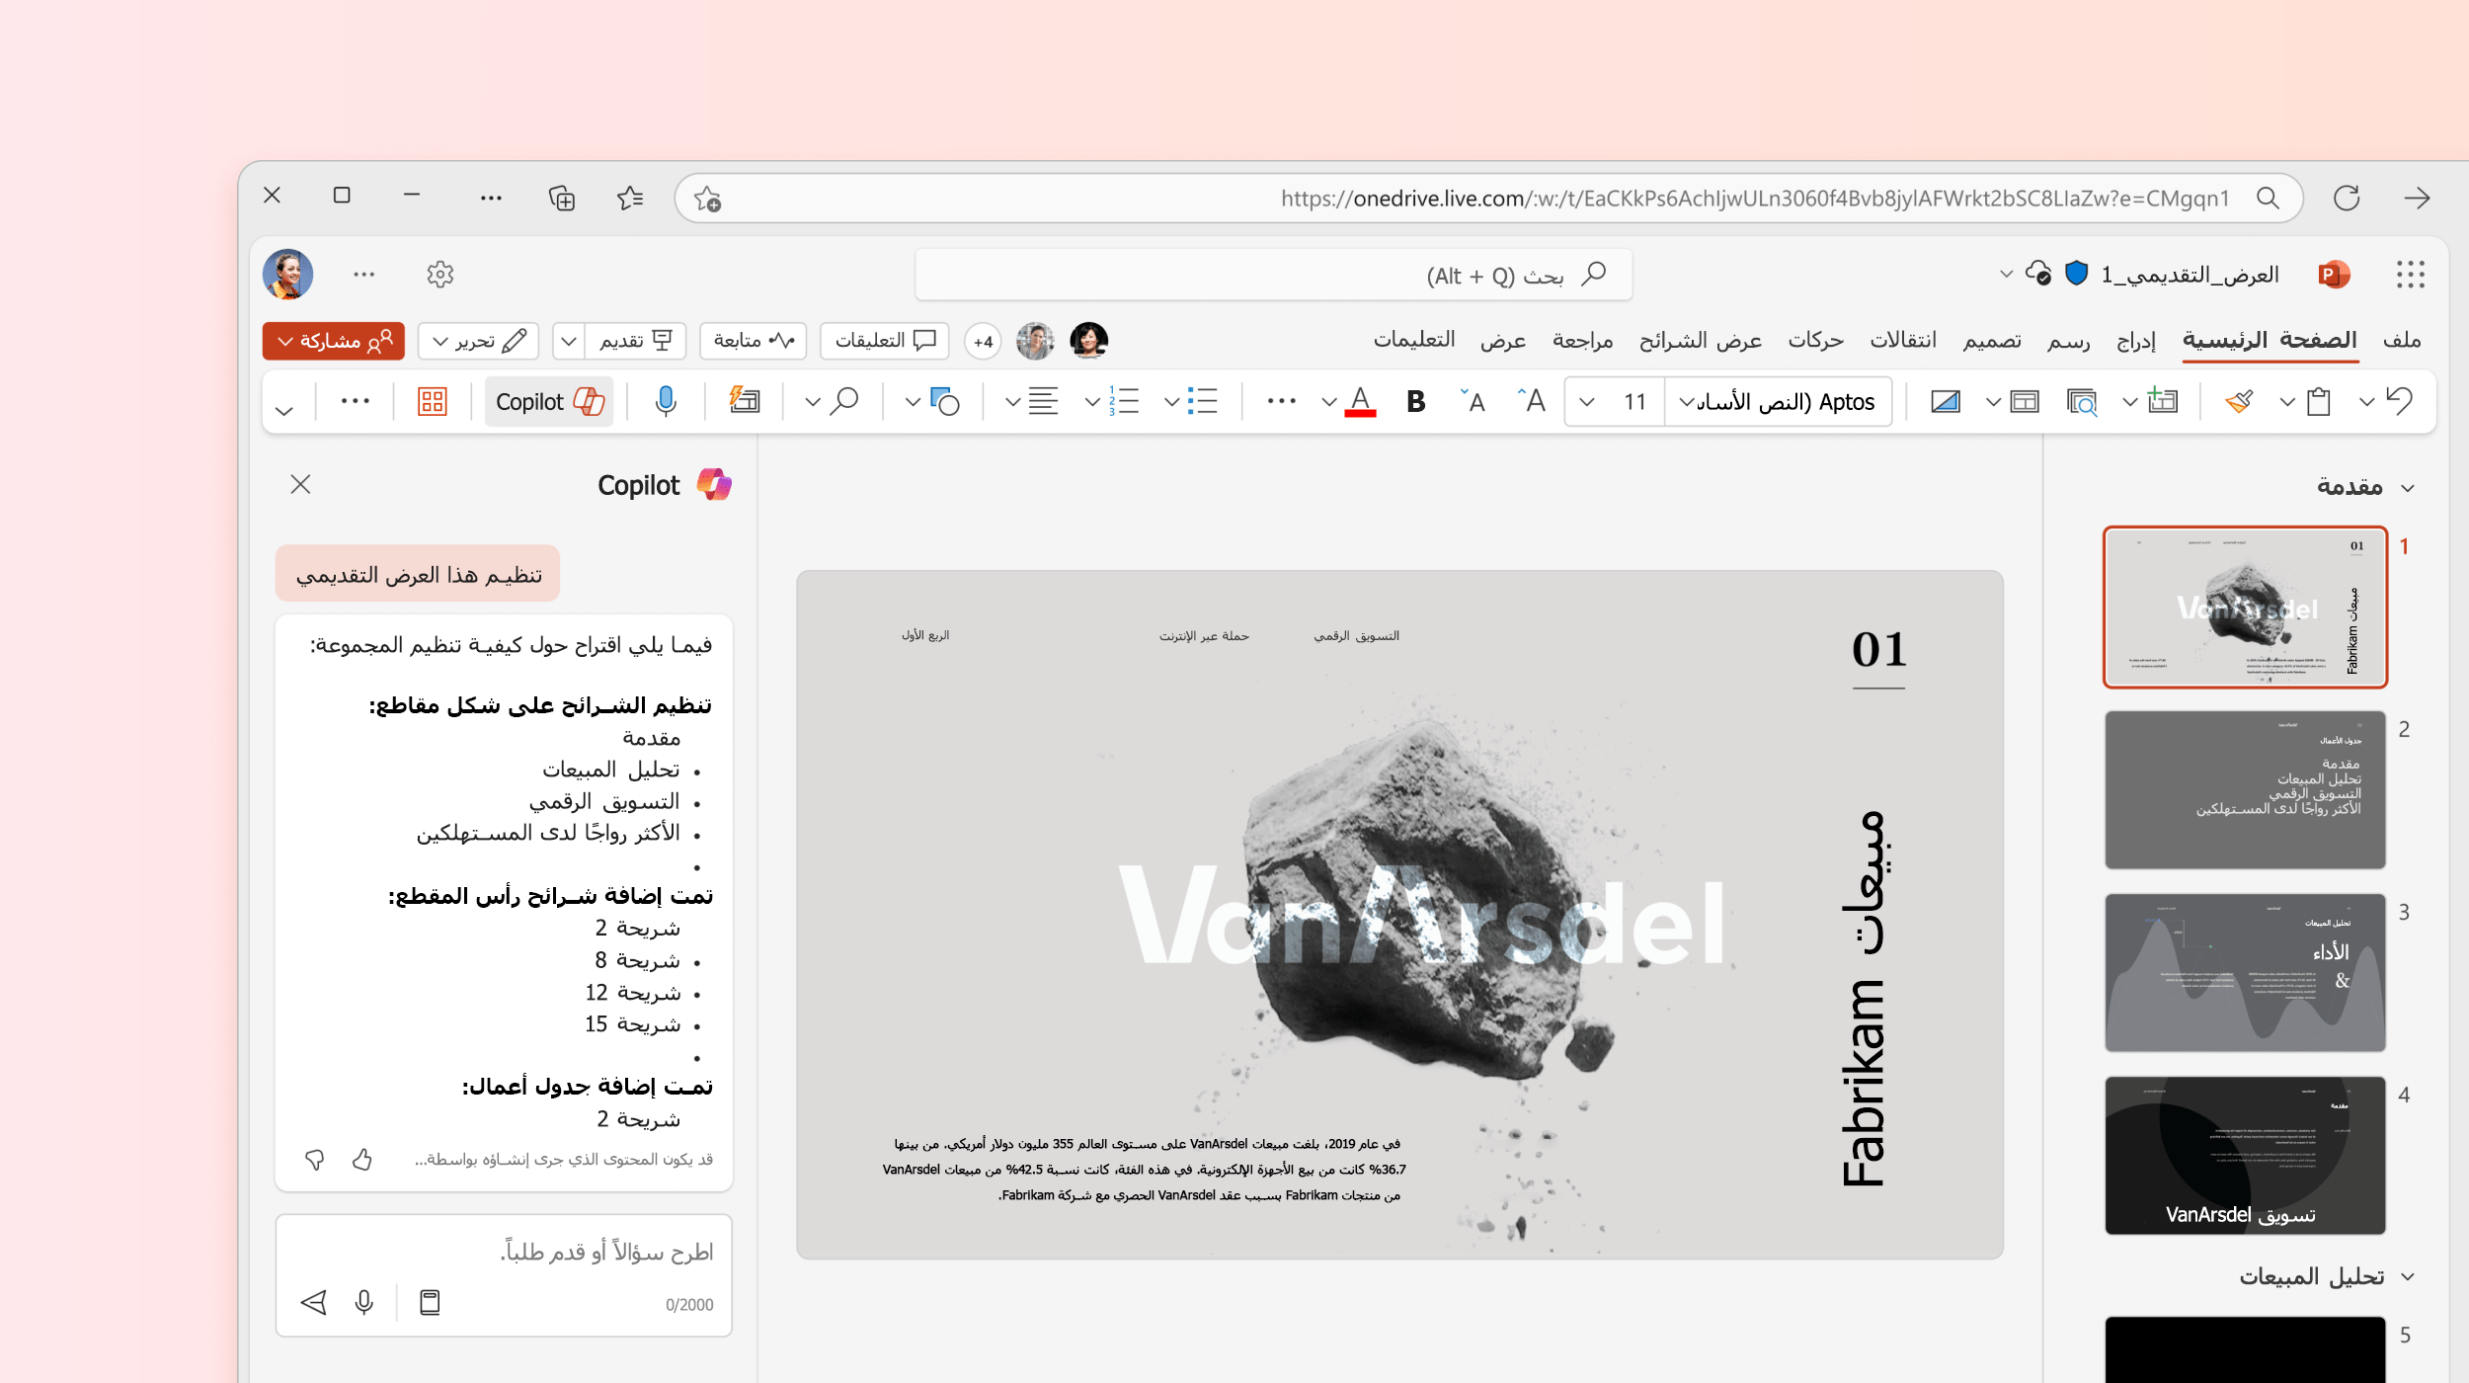Open the Shapes tool icon
This screenshot has height=1383, width=2469.
[945, 401]
